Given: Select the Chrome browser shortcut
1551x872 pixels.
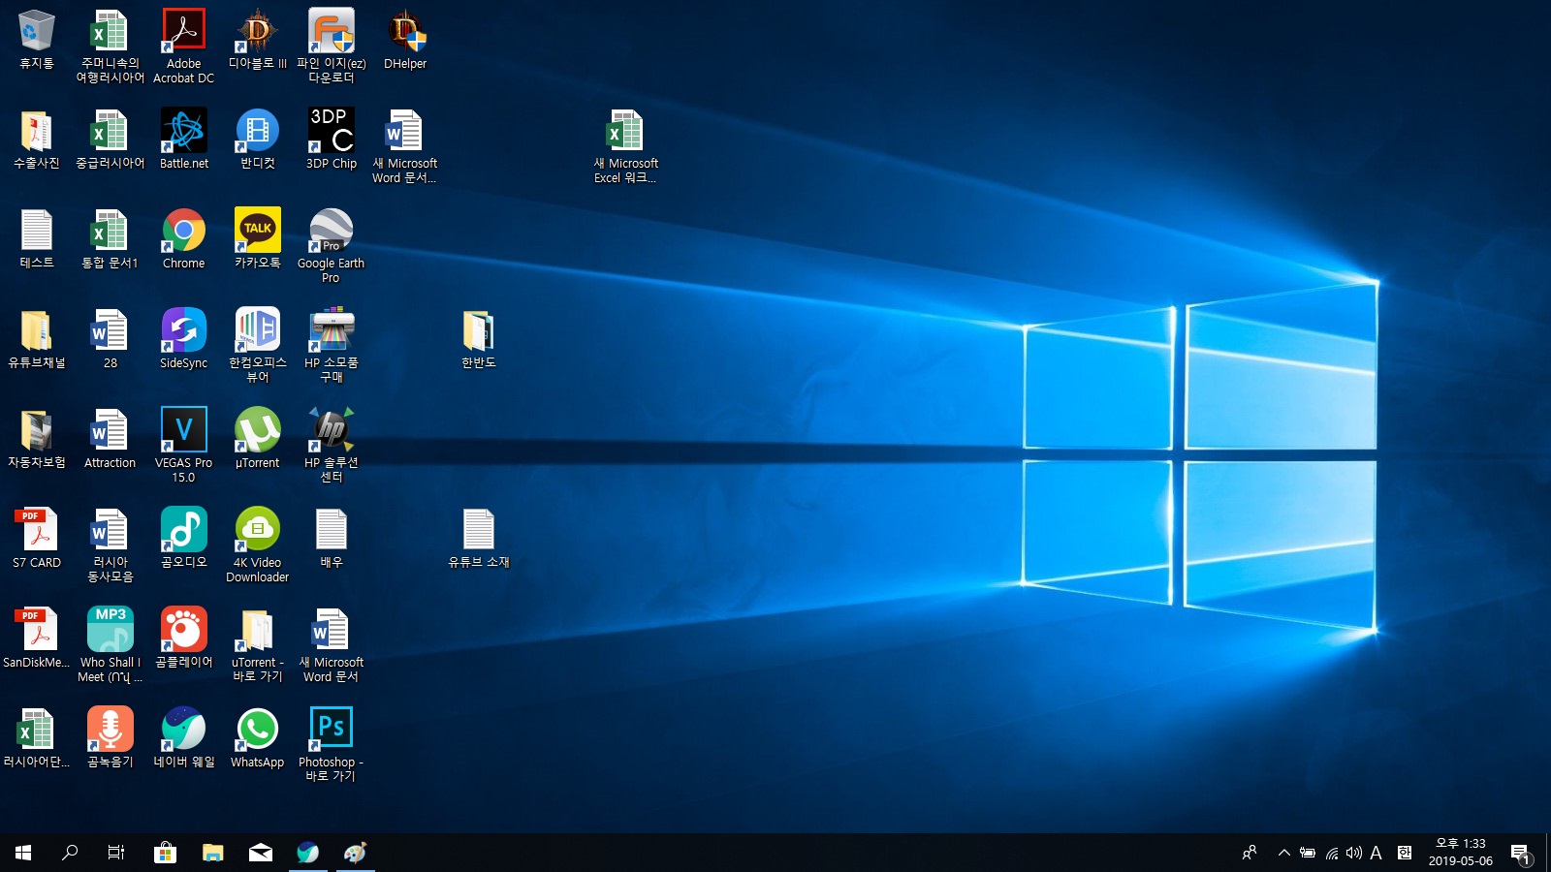Looking at the screenshot, I should [x=184, y=239].
